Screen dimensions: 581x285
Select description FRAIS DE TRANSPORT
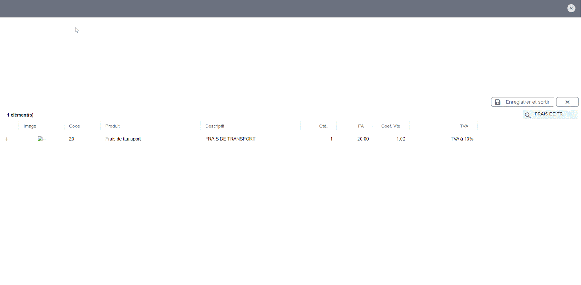pyautogui.click(x=230, y=139)
